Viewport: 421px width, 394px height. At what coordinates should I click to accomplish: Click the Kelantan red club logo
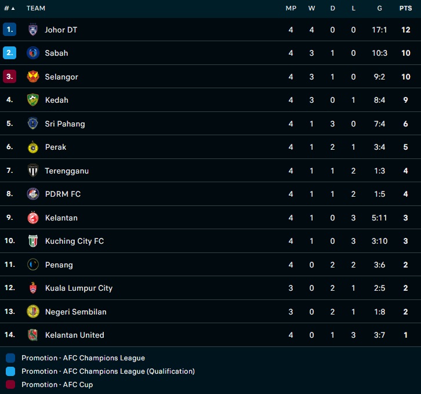33,218
